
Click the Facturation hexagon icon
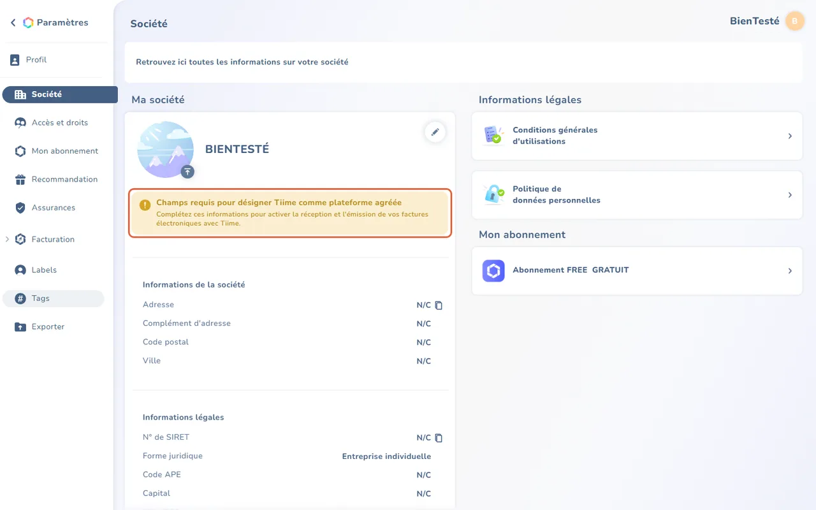click(20, 240)
